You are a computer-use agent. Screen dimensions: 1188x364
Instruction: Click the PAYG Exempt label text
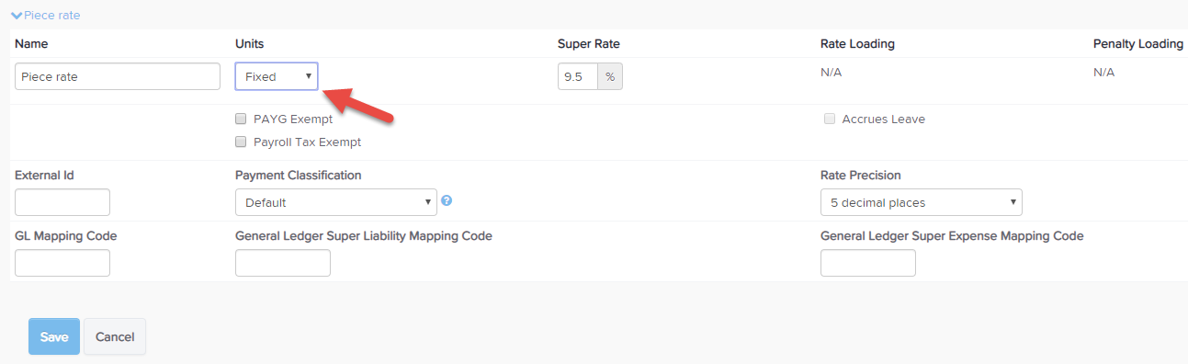pyautogui.click(x=293, y=119)
